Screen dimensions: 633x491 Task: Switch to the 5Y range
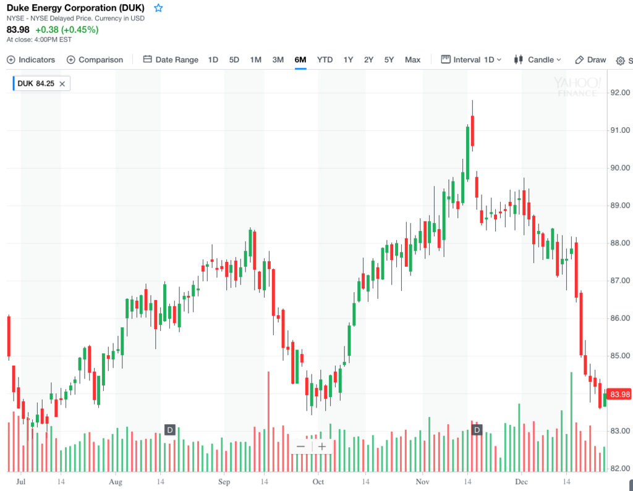click(389, 60)
